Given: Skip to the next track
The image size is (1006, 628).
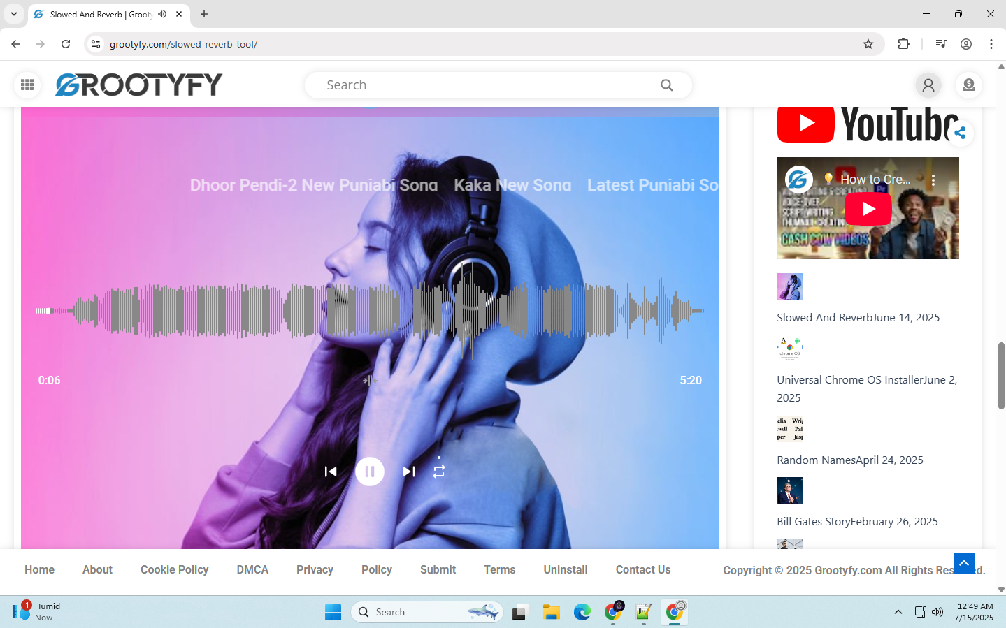Looking at the screenshot, I should pyautogui.click(x=409, y=472).
